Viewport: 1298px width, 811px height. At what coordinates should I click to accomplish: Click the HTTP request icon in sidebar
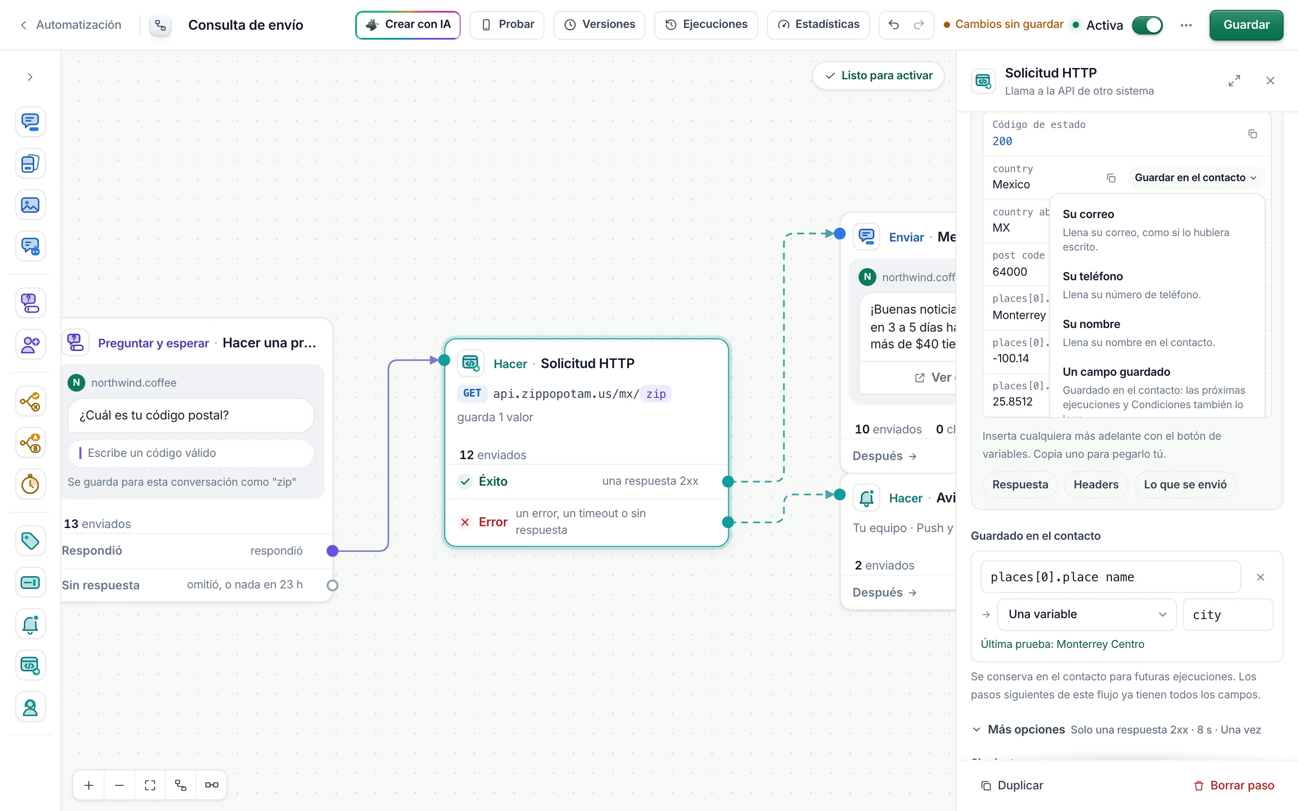[x=30, y=665]
